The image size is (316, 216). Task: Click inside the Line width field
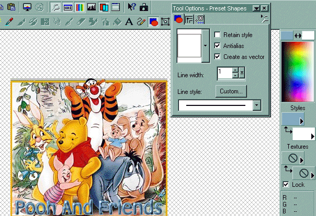point(225,73)
